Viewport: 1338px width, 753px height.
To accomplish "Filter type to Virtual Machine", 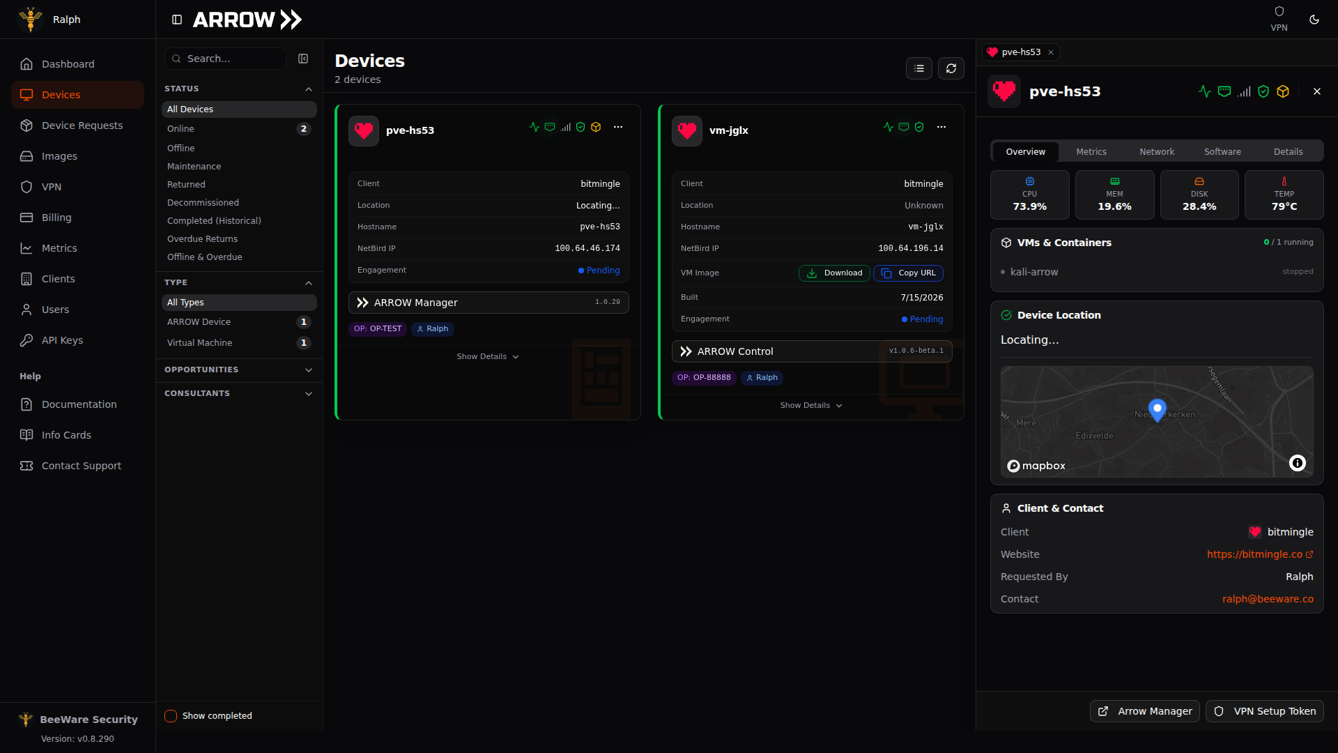I will (239, 343).
